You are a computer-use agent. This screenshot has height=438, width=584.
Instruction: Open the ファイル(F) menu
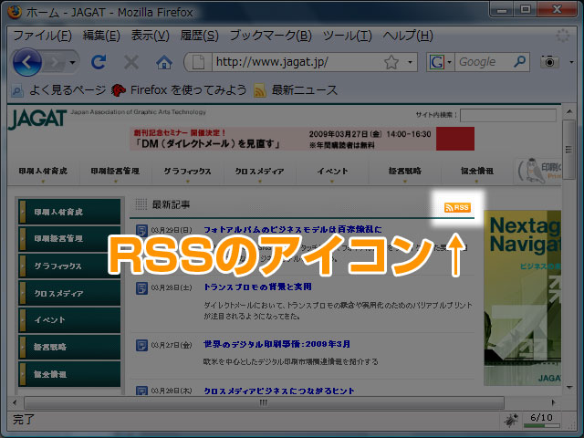(43, 36)
